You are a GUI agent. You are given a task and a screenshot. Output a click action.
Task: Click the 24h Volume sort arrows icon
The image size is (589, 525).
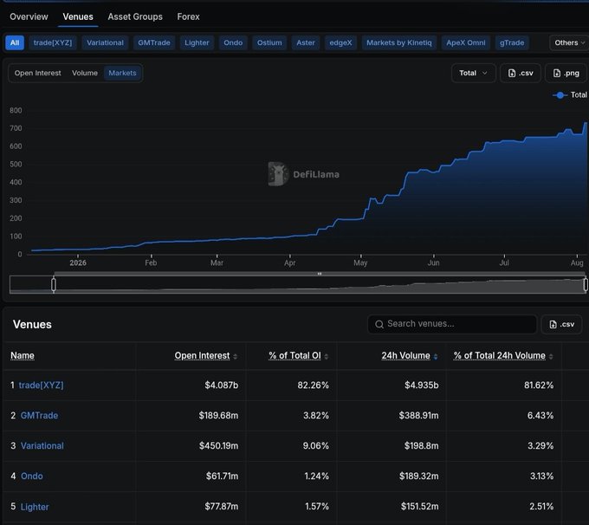pyautogui.click(x=436, y=356)
